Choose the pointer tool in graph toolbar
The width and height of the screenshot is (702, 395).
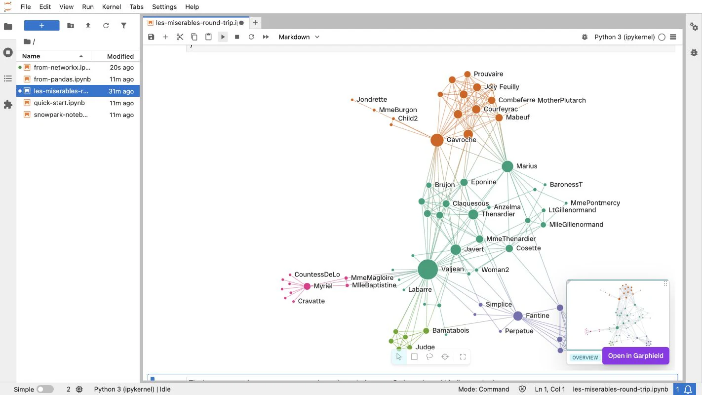click(399, 356)
